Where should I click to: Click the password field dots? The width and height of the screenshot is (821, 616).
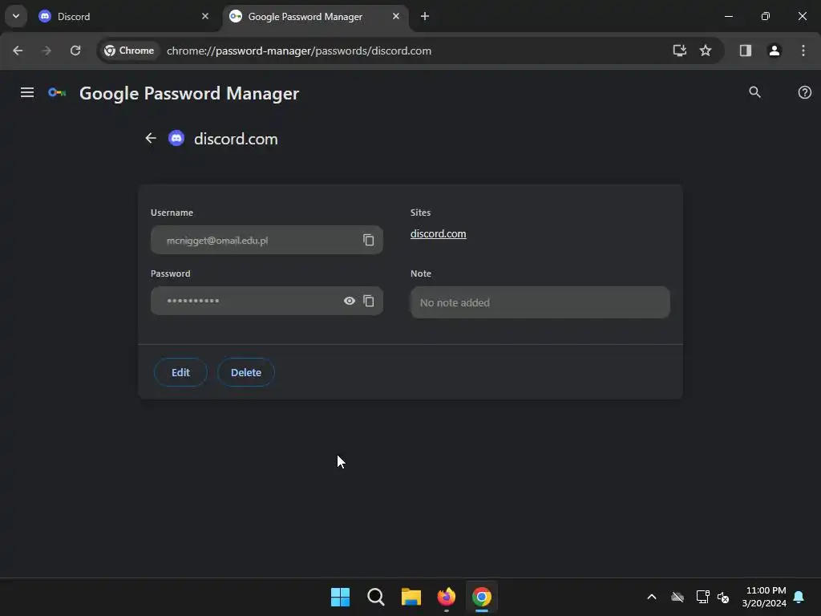pos(192,301)
